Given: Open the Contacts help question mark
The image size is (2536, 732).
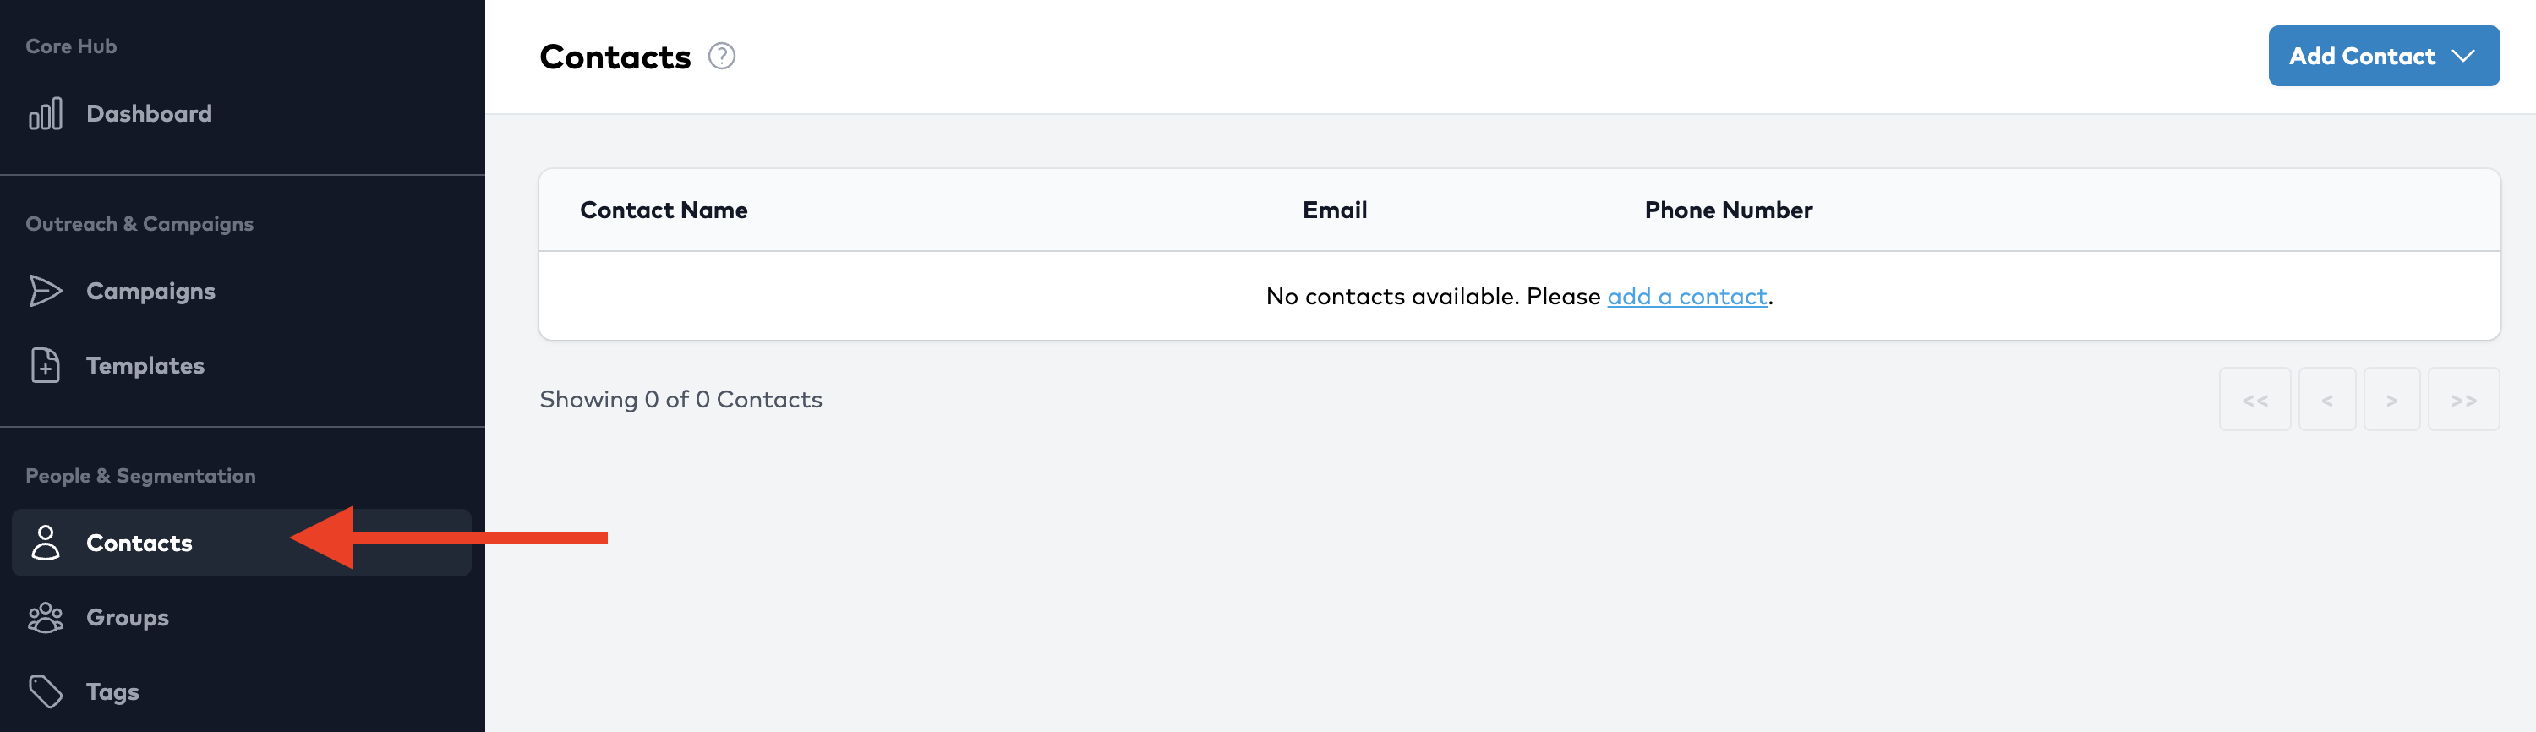Looking at the screenshot, I should click(x=722, y=57).
